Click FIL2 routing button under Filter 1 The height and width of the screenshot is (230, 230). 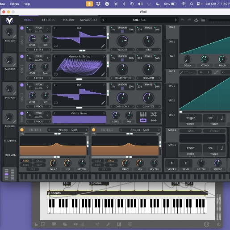pyautogui.click(x=33, y=169)
